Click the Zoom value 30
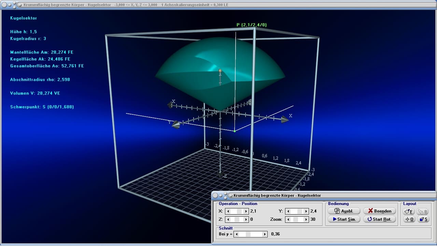The width and height of the screenshot is (437, 246). [x=313, y=219]
